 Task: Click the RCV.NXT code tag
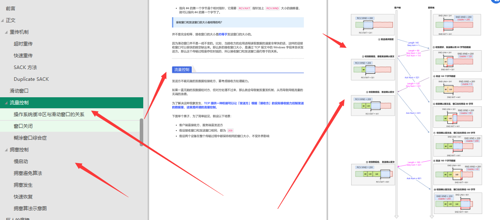coord(244,8)
